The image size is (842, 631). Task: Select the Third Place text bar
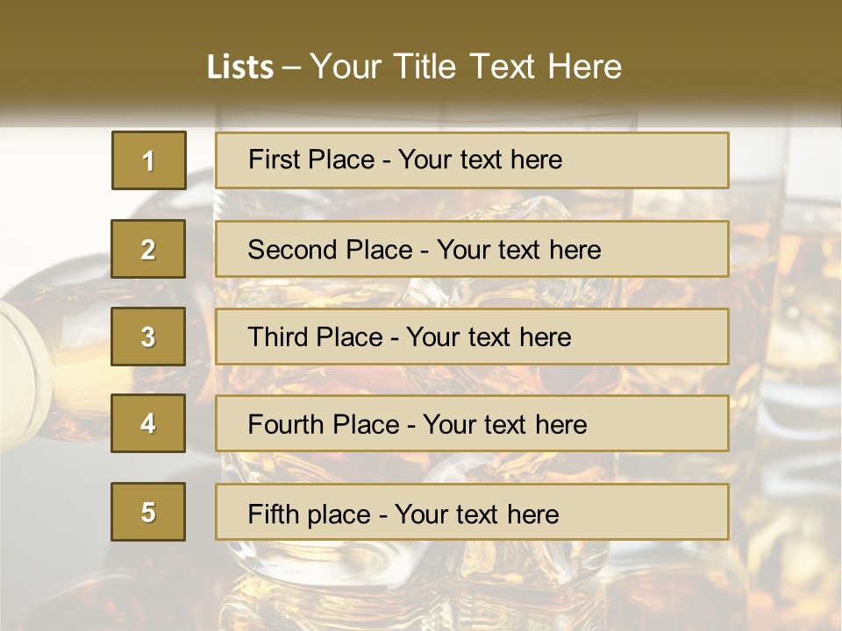(472, 337)
